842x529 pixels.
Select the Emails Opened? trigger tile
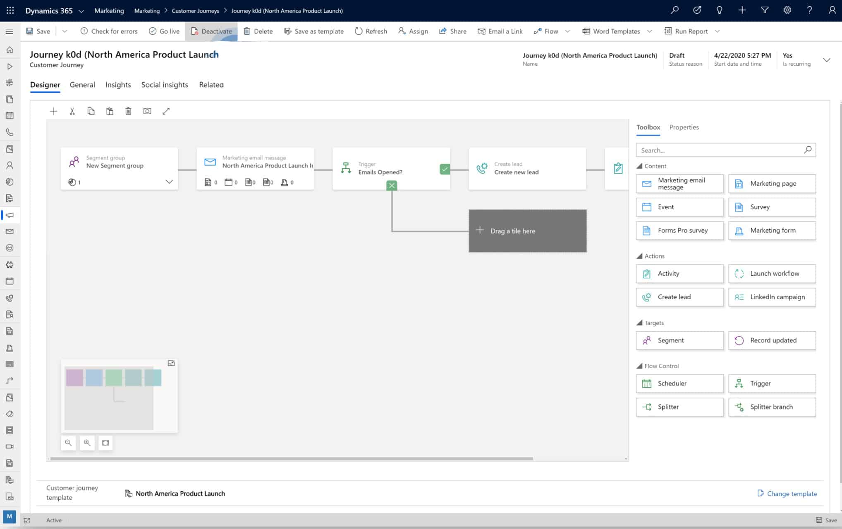(391, 169)
